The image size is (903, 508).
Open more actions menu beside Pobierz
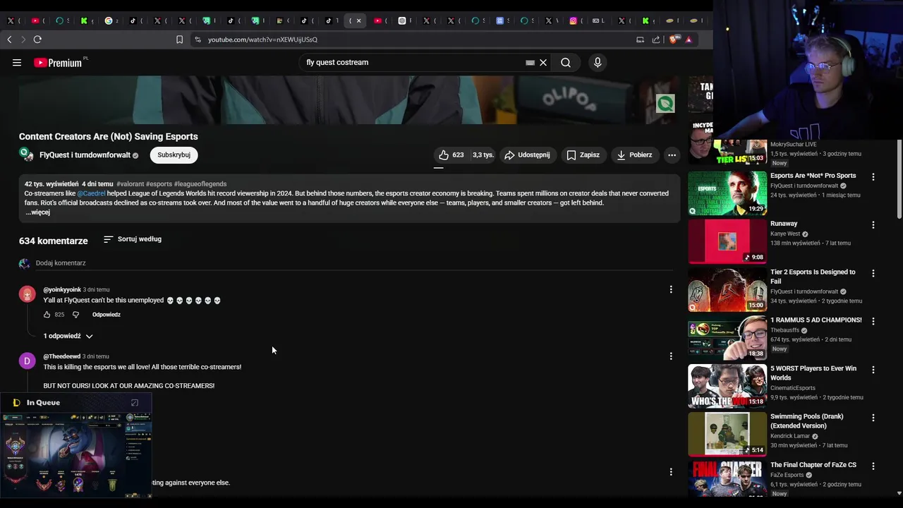point(672,155)
